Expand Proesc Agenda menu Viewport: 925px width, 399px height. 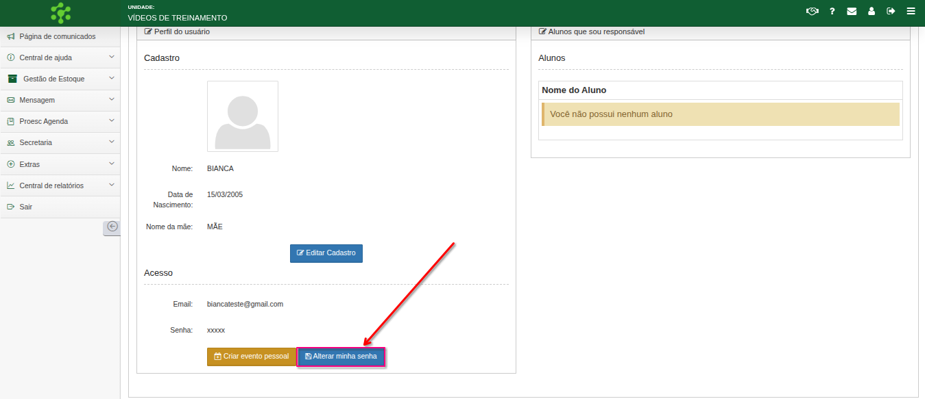click(x=60, y=121)
